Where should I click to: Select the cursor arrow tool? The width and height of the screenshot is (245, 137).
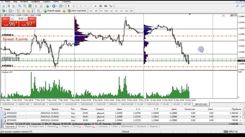tap(69, 6)
